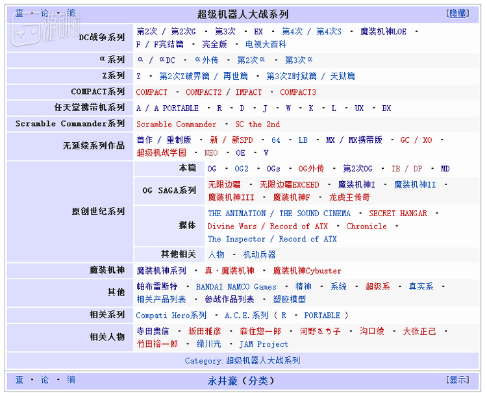Click the 查 view link in top navbox
This screenshot has width=487, height=396.
[x=19, y=14]
